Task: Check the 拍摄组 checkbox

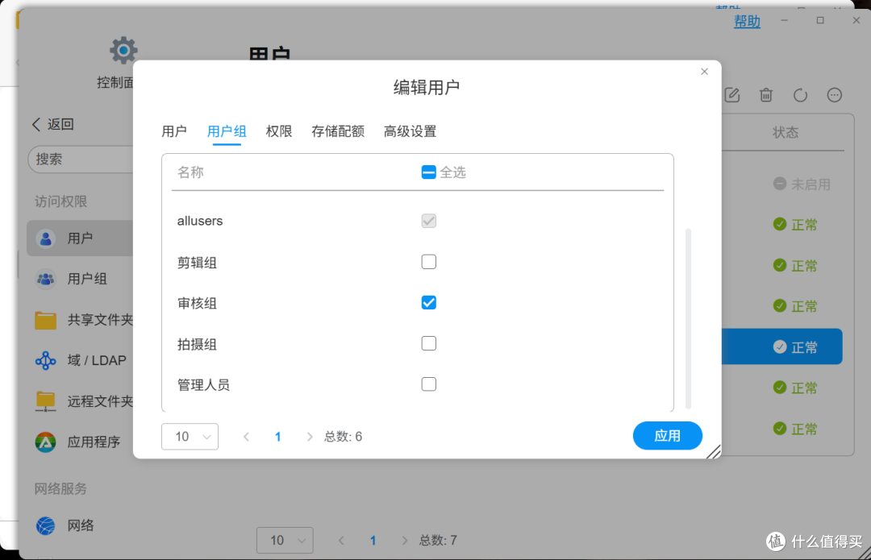Action: click(x=428, y=343)
